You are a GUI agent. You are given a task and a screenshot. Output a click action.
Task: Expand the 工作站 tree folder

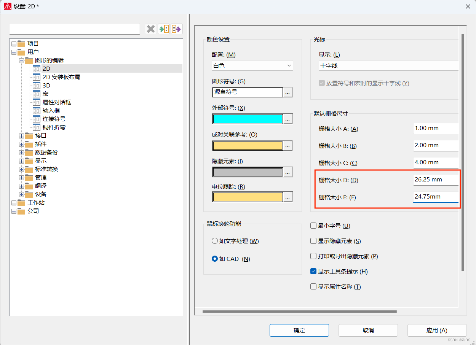[14, 203]
